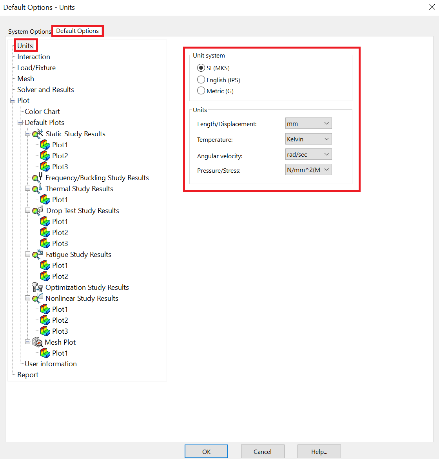Select the SI (MKS) unit system

pos(201,68)
